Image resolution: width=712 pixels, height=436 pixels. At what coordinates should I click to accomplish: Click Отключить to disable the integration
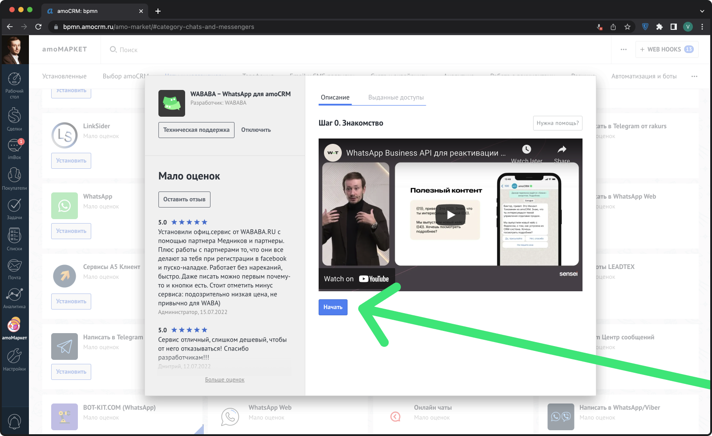click(x=256, y=130)
